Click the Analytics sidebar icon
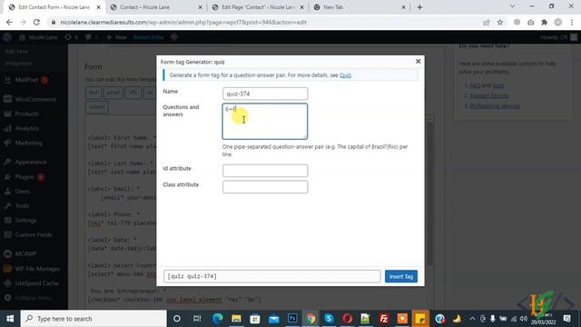581x327 pixels. [7, 128]
